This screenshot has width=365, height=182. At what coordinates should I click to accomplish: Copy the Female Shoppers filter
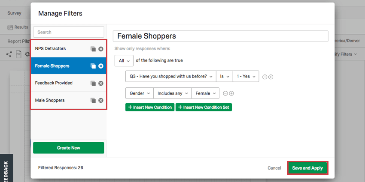click(x=93, y=66)
